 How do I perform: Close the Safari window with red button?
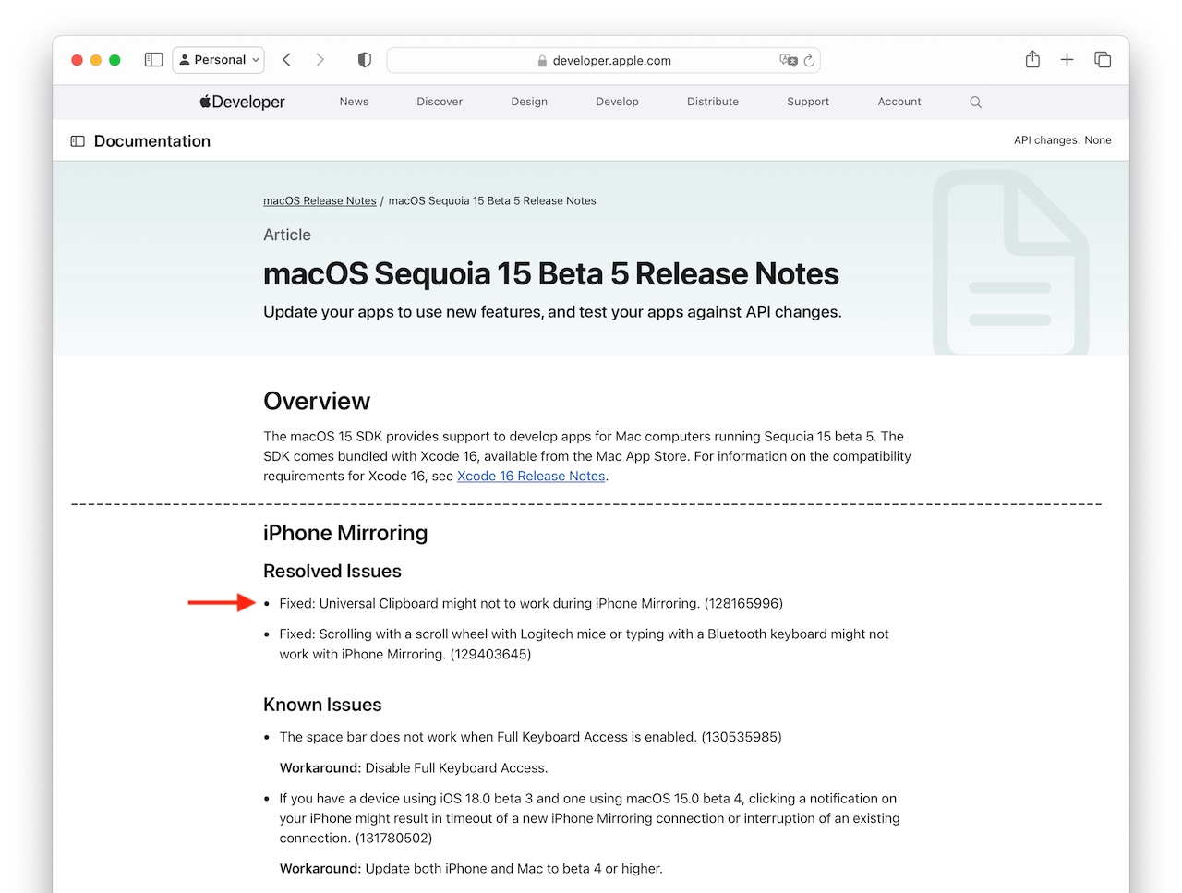(x=77, y=60)
